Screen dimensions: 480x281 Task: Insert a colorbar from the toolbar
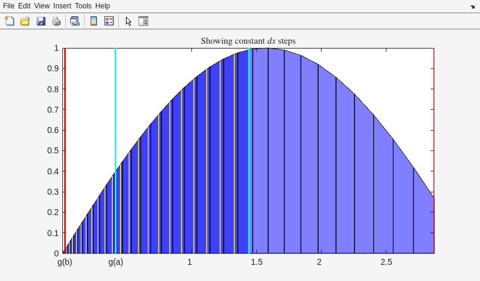(94, 21)
